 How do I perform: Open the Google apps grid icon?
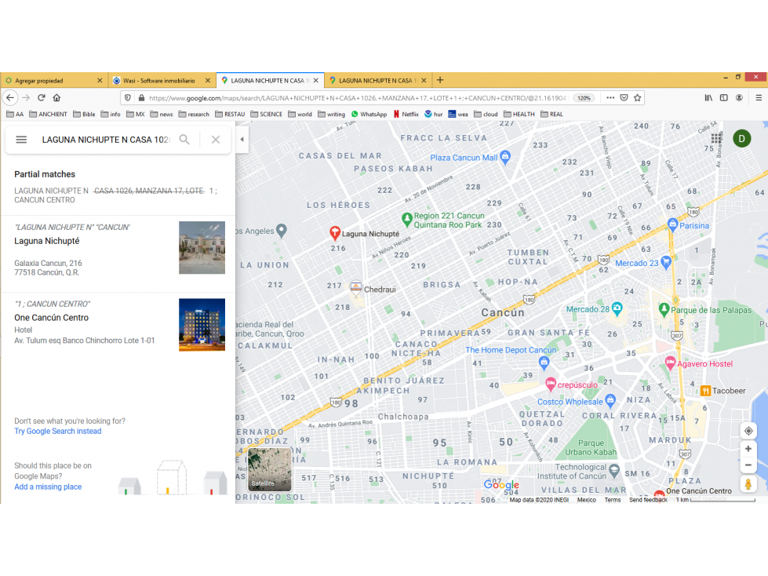(x=716, y=139)
